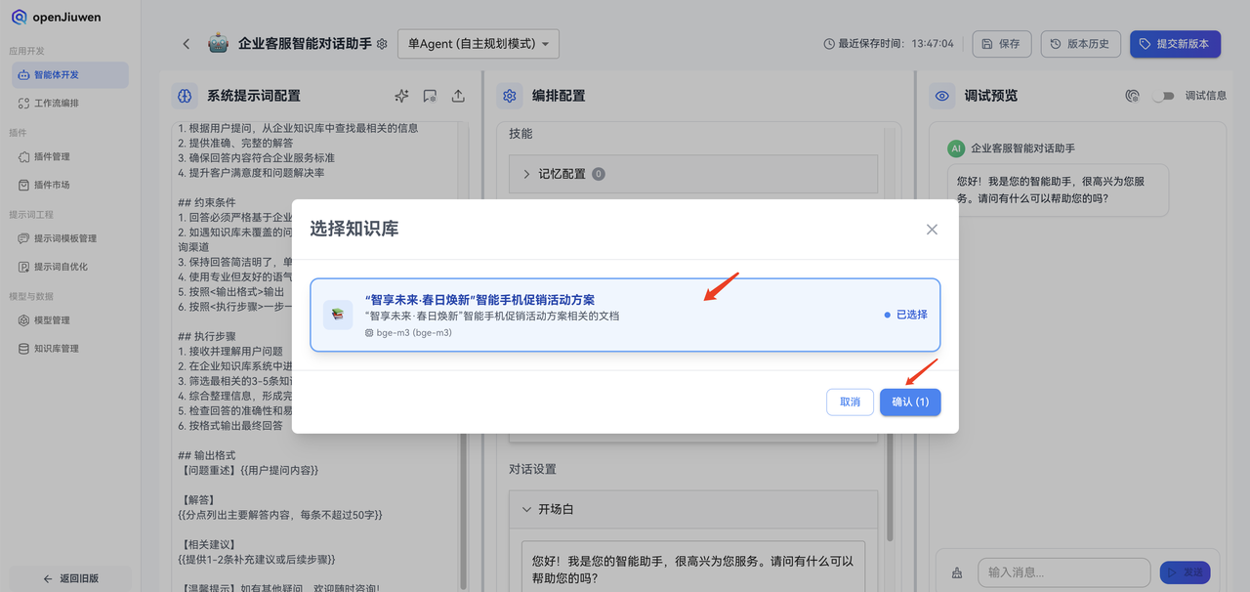Click the 知识库管理 database icon

point(24,349)
